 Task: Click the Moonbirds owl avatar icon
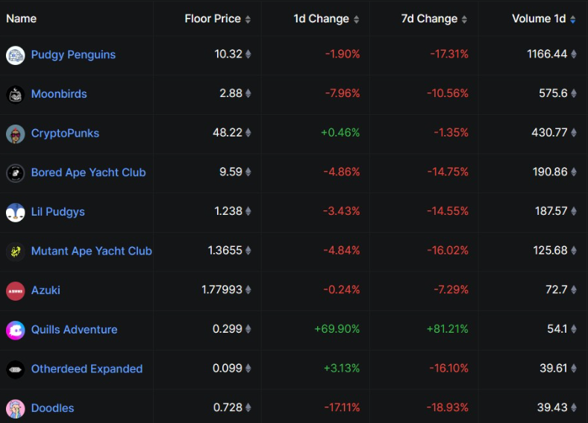pos(16,95)
